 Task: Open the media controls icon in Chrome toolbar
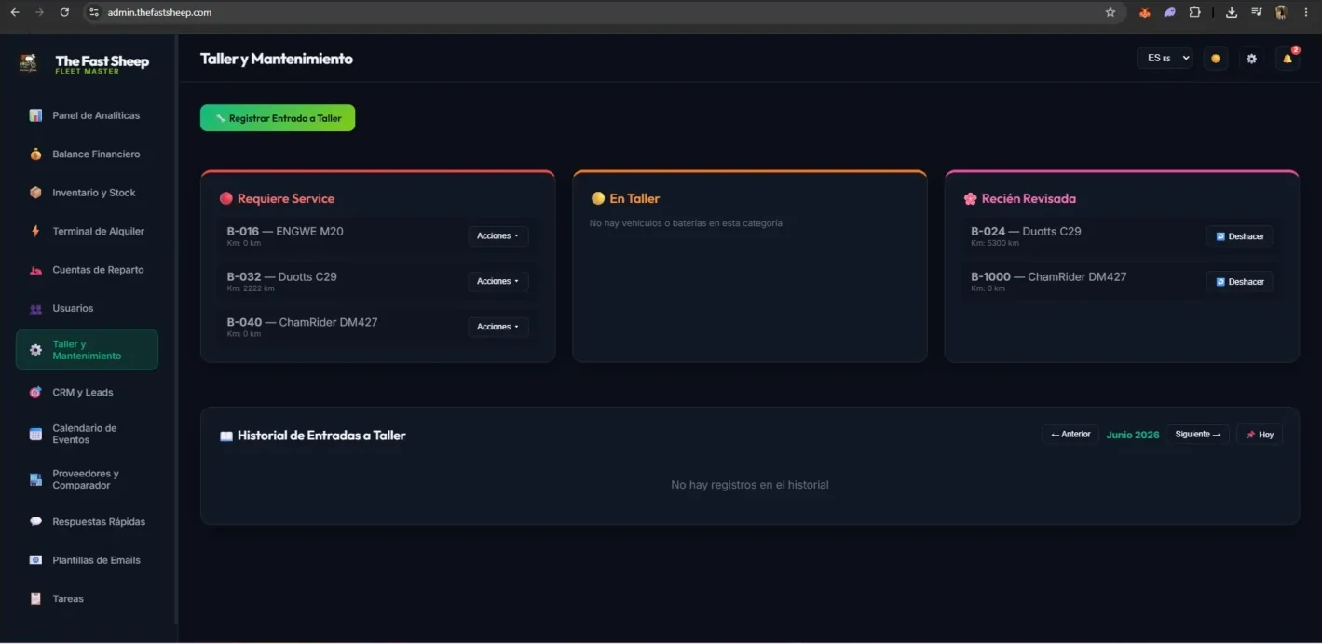[1257, 12]
